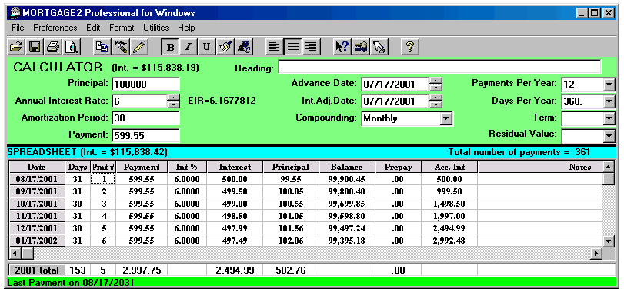Align text center

pos(293,48)
